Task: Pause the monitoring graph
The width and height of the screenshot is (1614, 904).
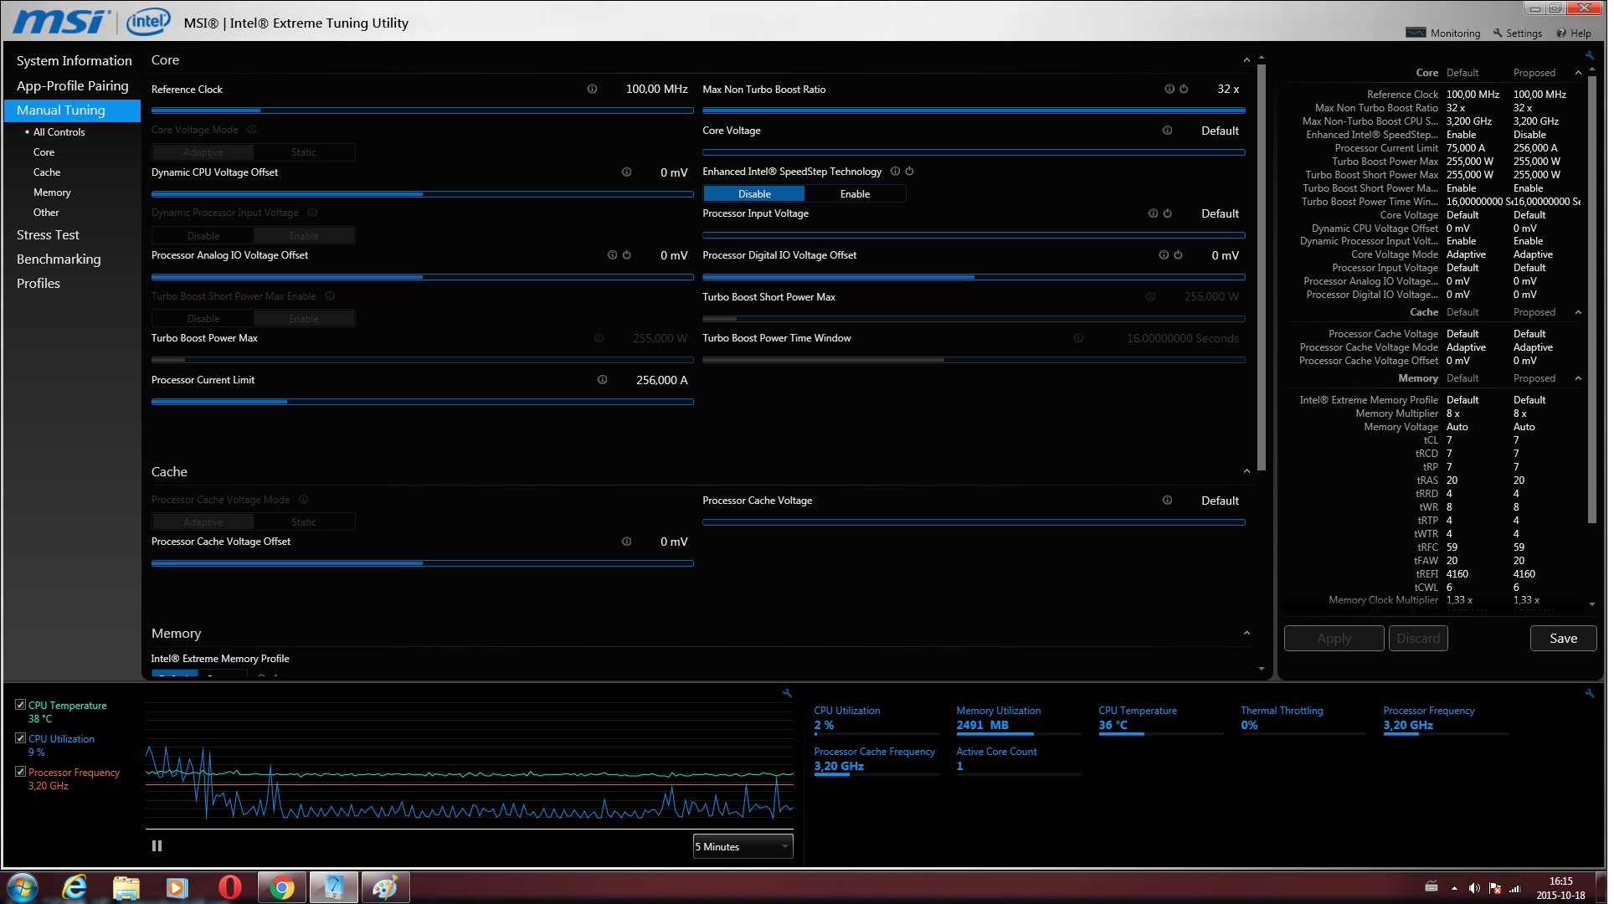Action: tap(157, 846)
